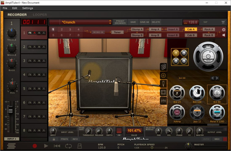Screen dimensions: 231x151
Task: Open PREFS
Action: [64, 139]
